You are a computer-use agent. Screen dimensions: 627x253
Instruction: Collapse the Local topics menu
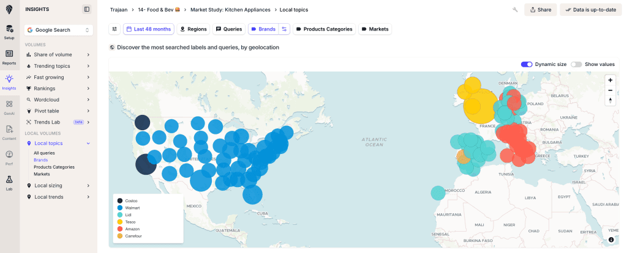tap(58, 143)
